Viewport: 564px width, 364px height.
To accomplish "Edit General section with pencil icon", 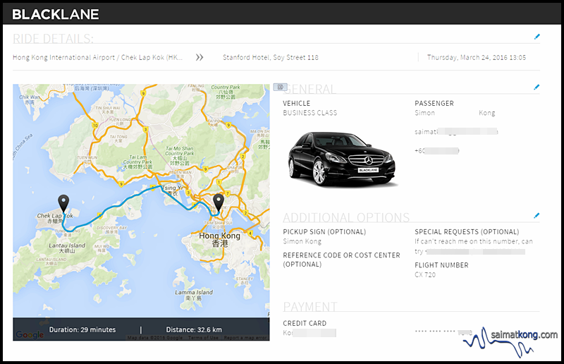I will tap(537, 87).
